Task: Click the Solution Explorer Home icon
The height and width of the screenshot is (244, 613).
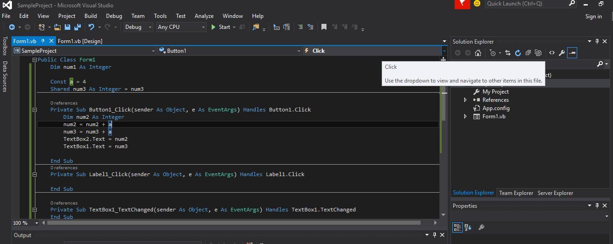Action: point(478,53)
